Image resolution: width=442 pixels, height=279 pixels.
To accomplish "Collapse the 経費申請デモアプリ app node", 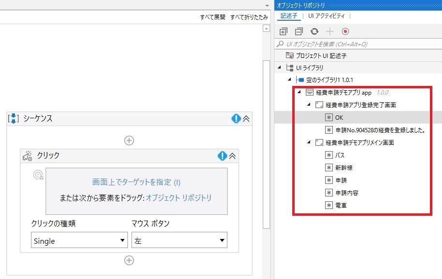I will pos(299,92).
